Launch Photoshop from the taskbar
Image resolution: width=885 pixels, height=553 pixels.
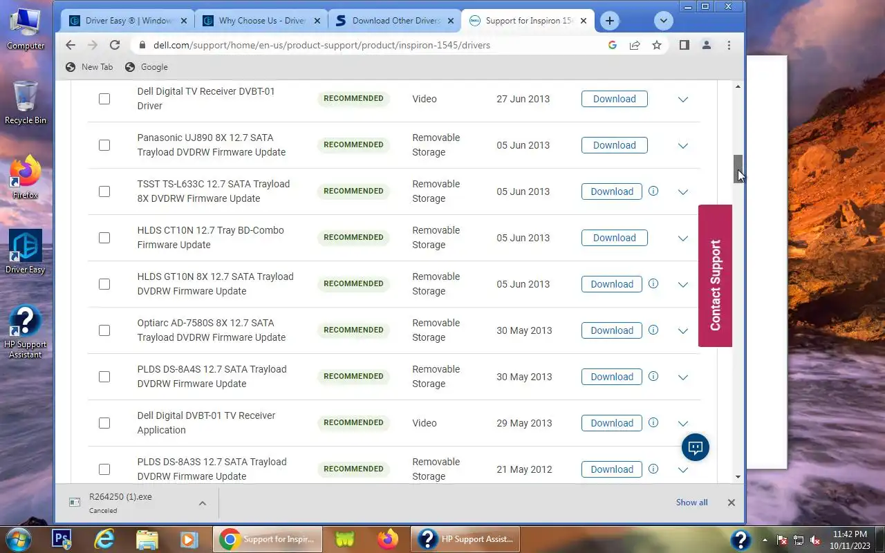[x=62, y=539]
